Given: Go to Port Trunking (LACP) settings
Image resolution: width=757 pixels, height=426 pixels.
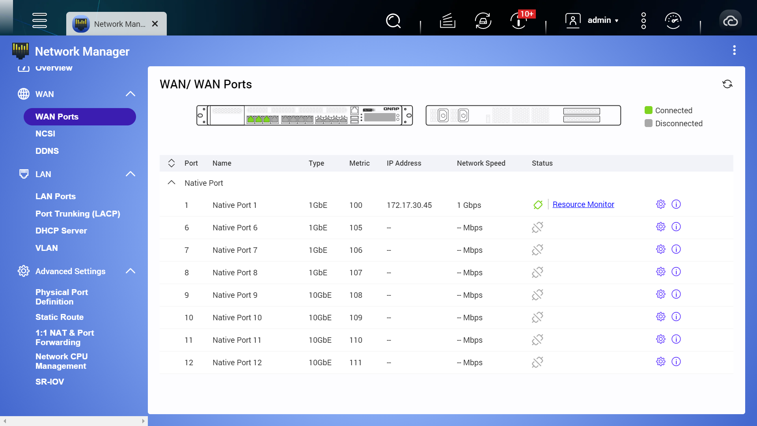Looking at the screenshot, I should tap(78, 213).
